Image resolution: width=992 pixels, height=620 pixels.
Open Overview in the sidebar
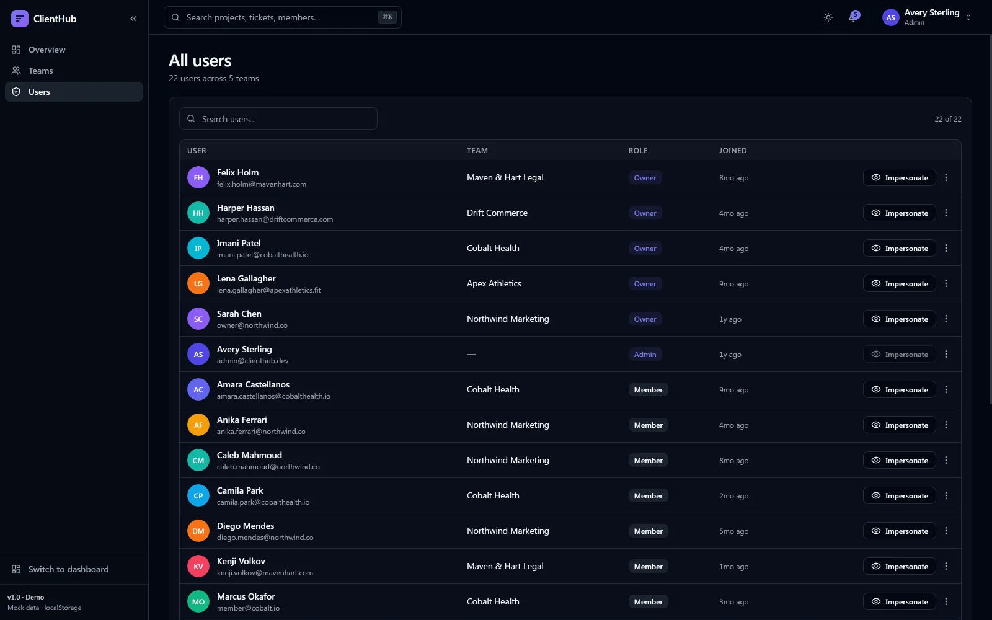(74, 50)
